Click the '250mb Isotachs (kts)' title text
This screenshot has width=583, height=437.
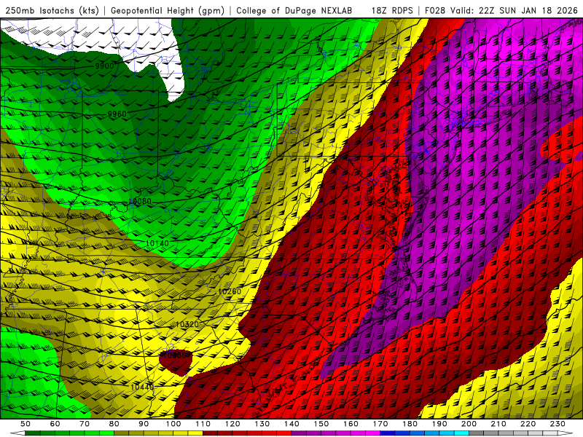pos(52,10)
